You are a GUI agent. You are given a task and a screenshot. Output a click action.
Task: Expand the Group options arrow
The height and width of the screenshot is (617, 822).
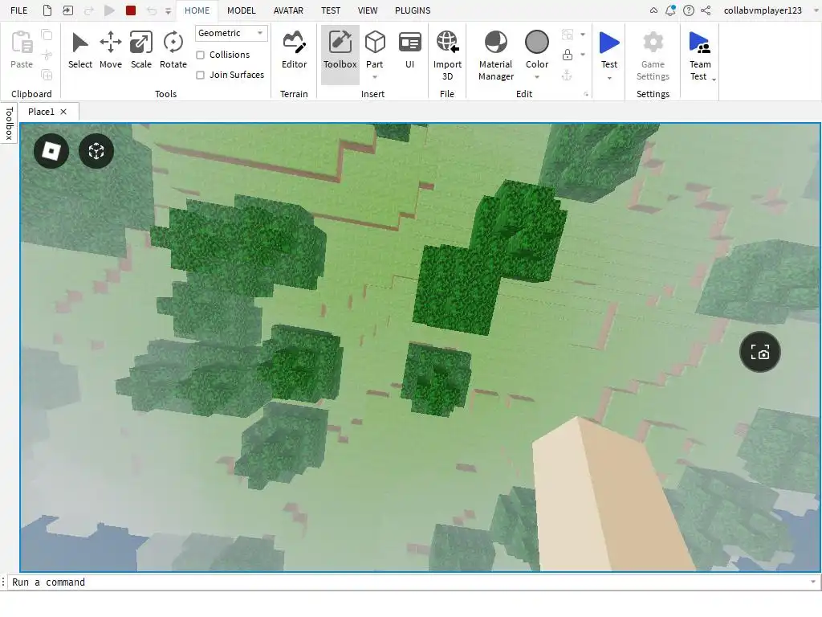click(x=583, y=35)
